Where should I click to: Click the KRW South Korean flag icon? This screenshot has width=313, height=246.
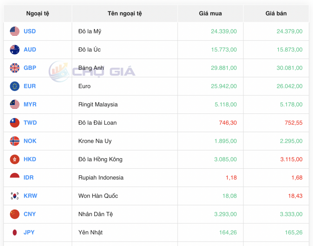tap(15, 196)
